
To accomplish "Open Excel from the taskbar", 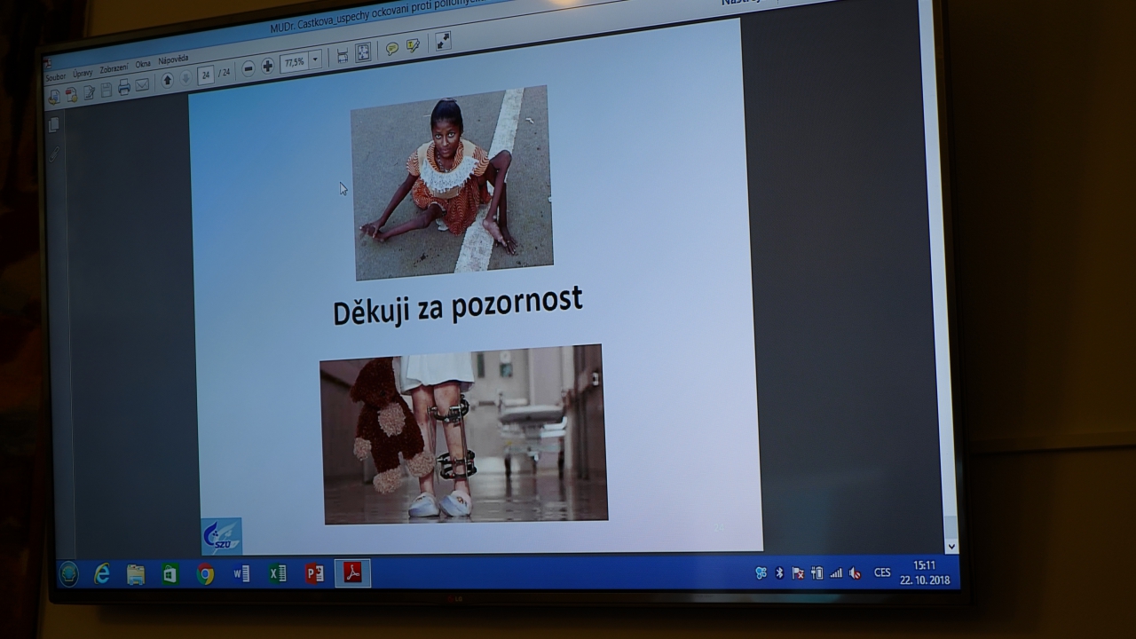I will click(x=277, y=574).
